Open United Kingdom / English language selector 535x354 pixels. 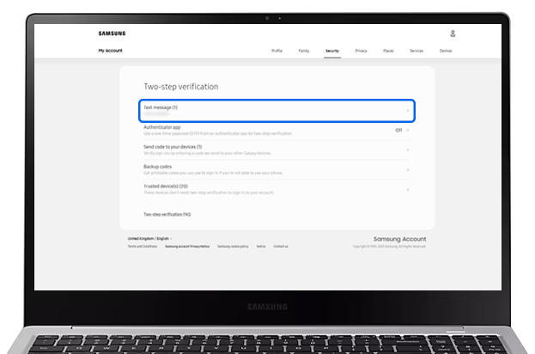[x=149, y=238]
